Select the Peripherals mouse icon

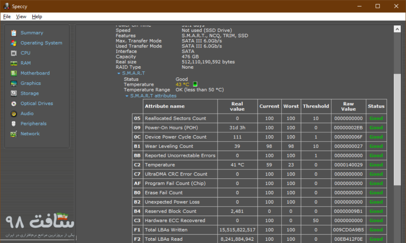(14, 123)
